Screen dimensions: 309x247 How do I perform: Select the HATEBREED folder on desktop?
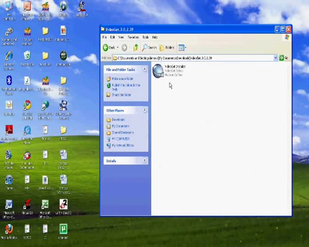coord(45,34)
